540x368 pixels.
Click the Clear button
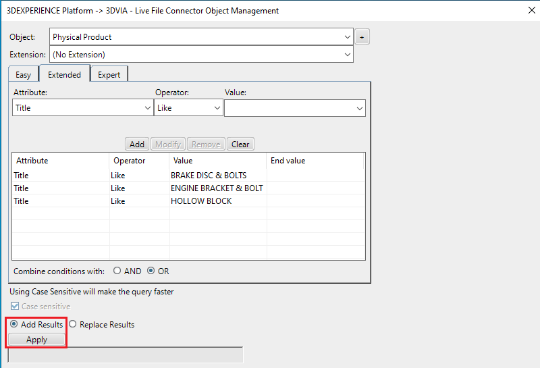point(240,144)
